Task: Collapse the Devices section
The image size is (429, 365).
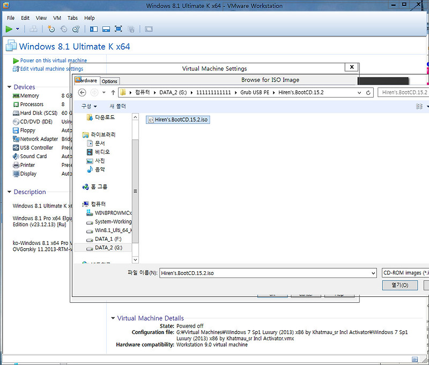Action: click(9, 87)
